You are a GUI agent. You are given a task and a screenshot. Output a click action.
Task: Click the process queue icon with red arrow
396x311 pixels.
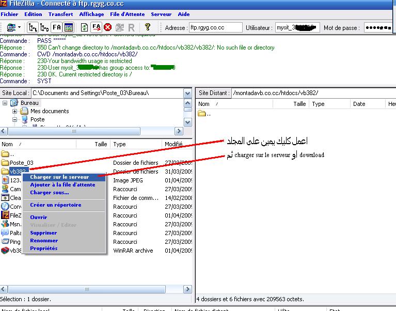(x=96, y=27)
